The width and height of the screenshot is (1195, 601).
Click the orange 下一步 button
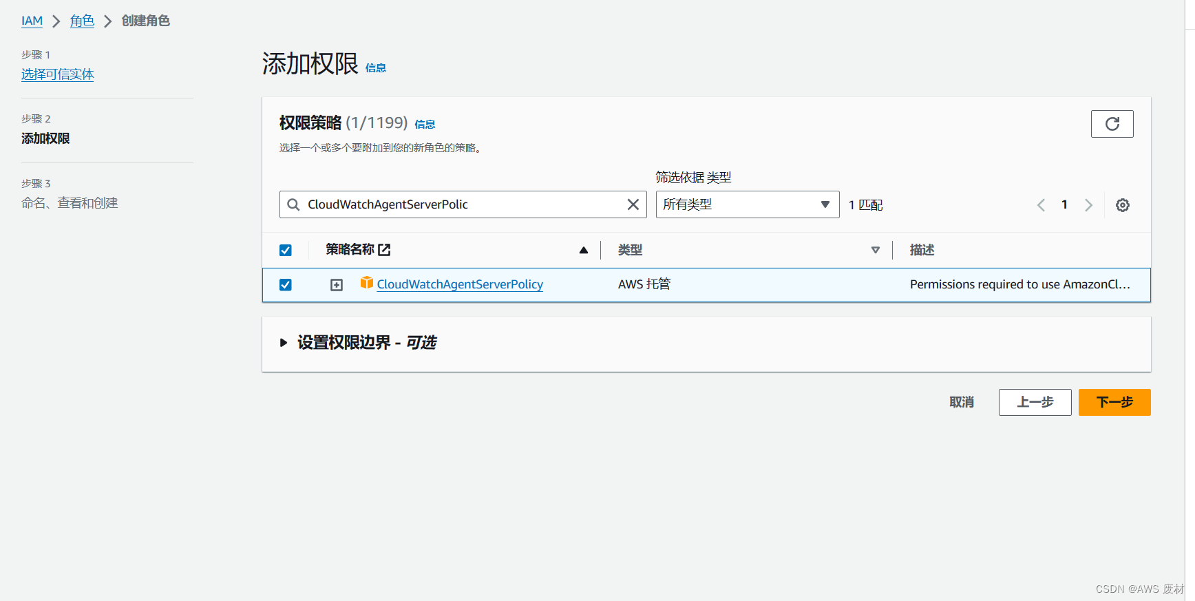(1114, 402)
